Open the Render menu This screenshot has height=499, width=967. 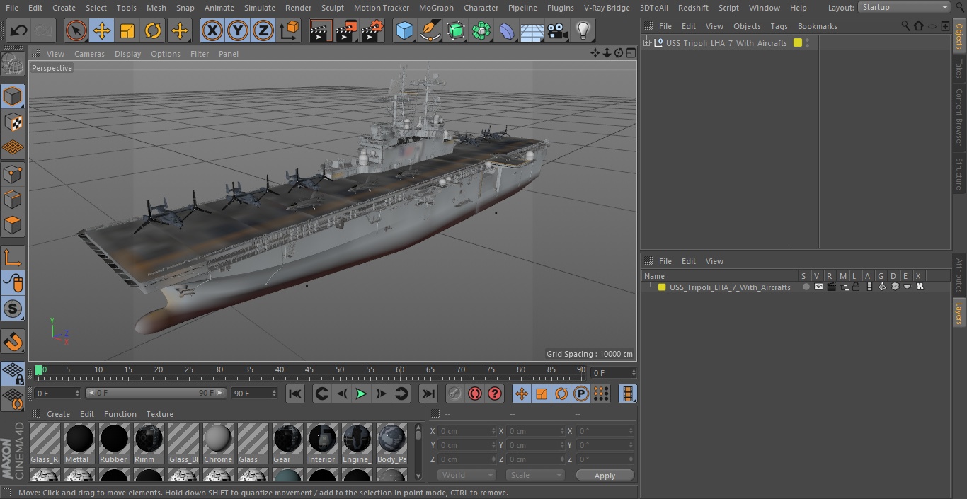298,8
